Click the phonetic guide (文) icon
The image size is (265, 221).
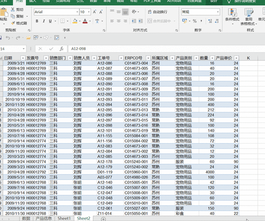(97, 21)
